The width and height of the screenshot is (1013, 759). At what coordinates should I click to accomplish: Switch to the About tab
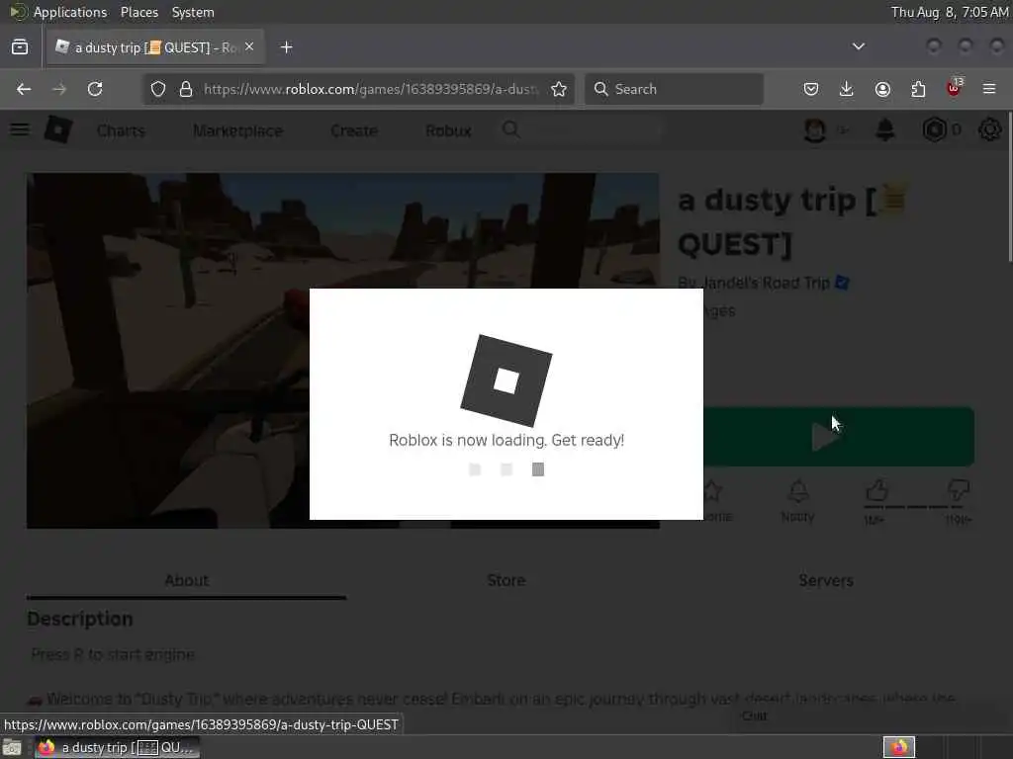click(186, 580)
